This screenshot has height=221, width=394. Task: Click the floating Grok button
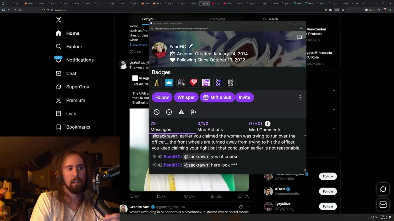pos(383,189)
